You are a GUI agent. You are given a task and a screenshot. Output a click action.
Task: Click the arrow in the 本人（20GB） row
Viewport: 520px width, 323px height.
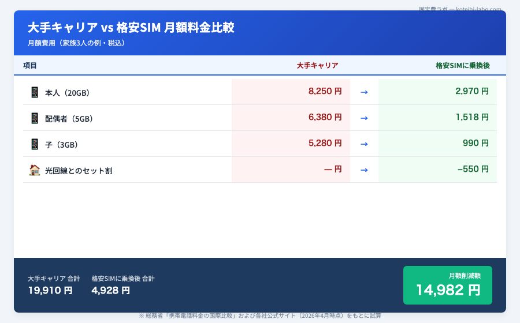pyautogui.click(x=364, y=92)
